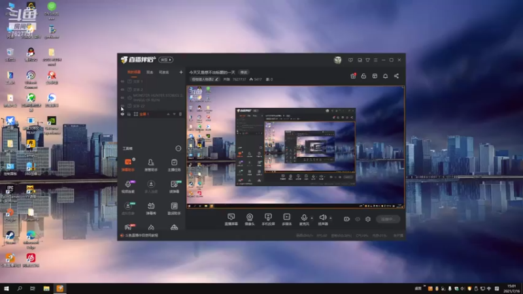Open the settings gear near start button

pos(368,219)
